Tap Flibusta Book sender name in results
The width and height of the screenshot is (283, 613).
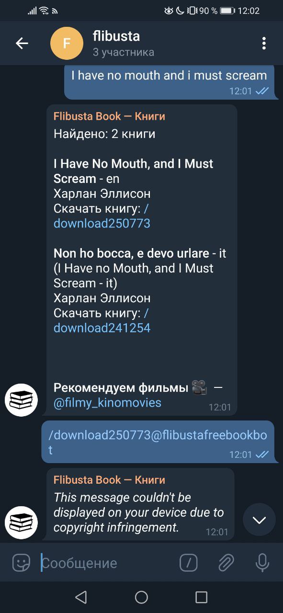(109, 116)
